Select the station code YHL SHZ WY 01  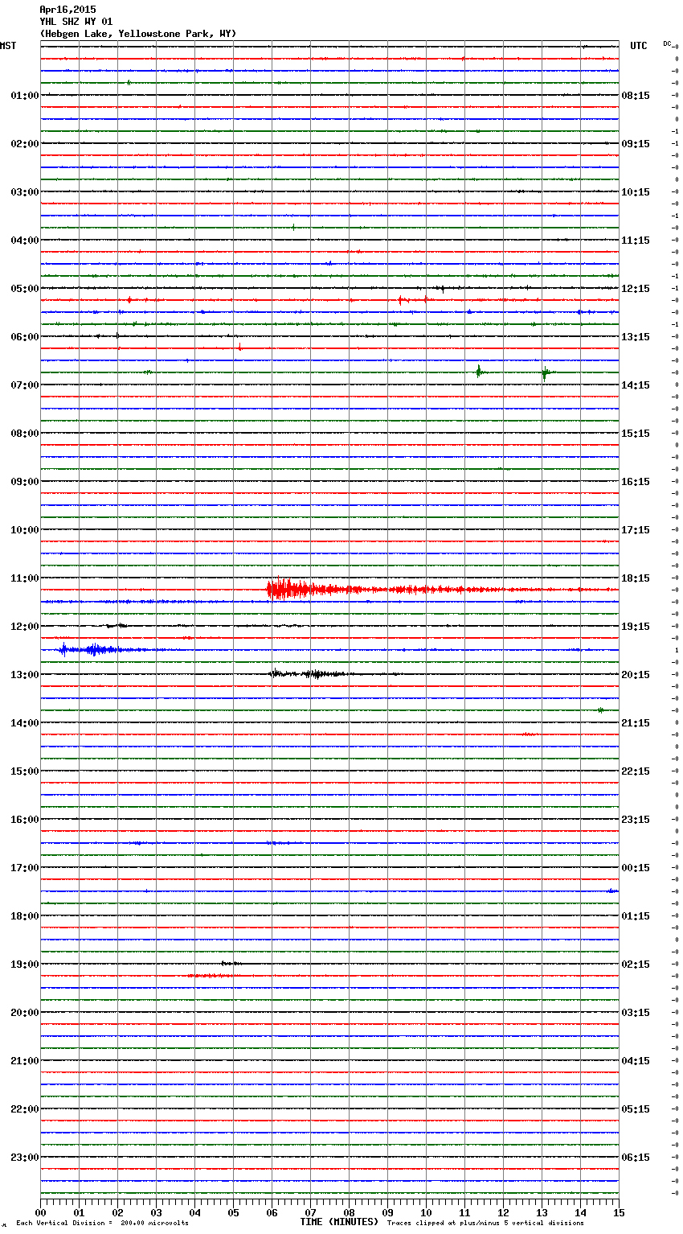click(76, 22)
